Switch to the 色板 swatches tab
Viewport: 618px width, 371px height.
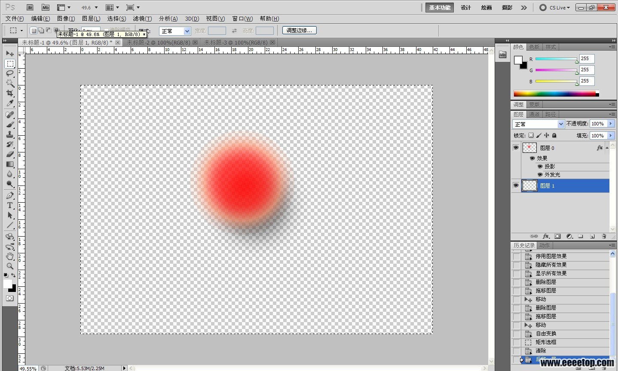[x=534, y=47]
